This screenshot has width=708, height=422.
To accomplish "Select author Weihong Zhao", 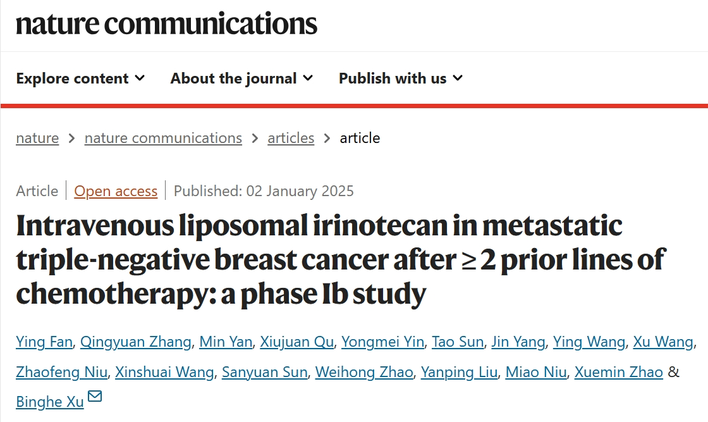I will (364, 372).
